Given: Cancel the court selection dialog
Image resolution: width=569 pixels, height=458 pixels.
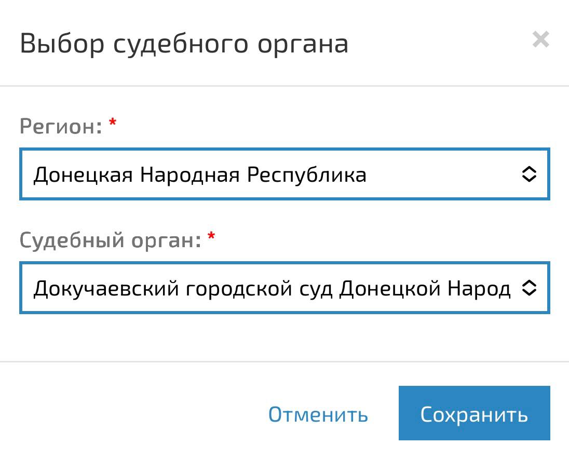Looking at the screenshot, I should pos(318,414).
